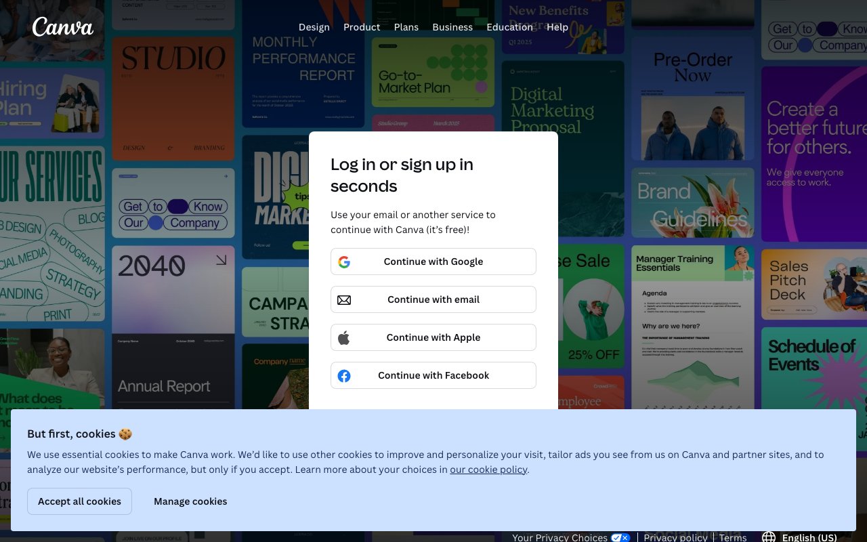
Task: Open the Help menu item
Action: click(x=557, y=27)
